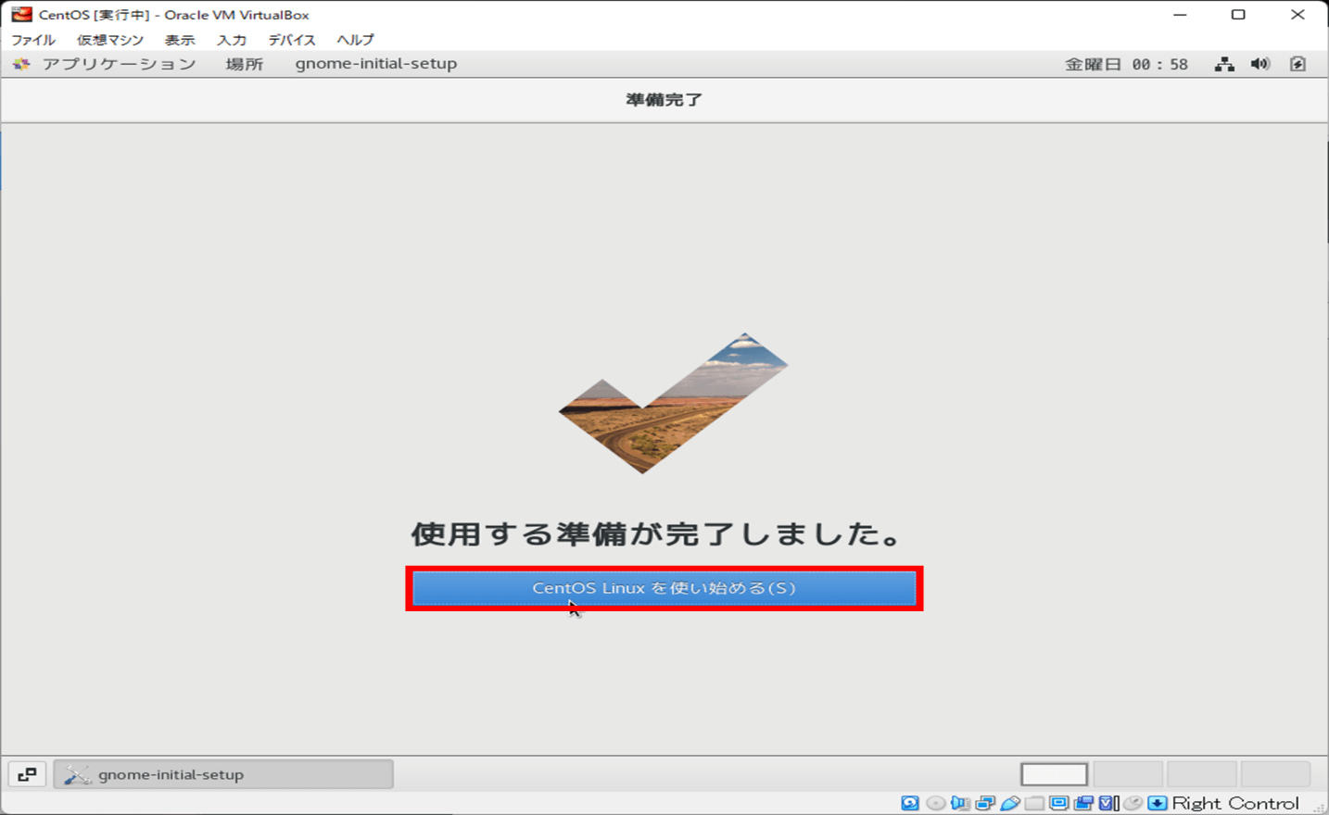The image size is (1329, 815).
Task: Click the optical disc status icon
Action: (936, 803)
